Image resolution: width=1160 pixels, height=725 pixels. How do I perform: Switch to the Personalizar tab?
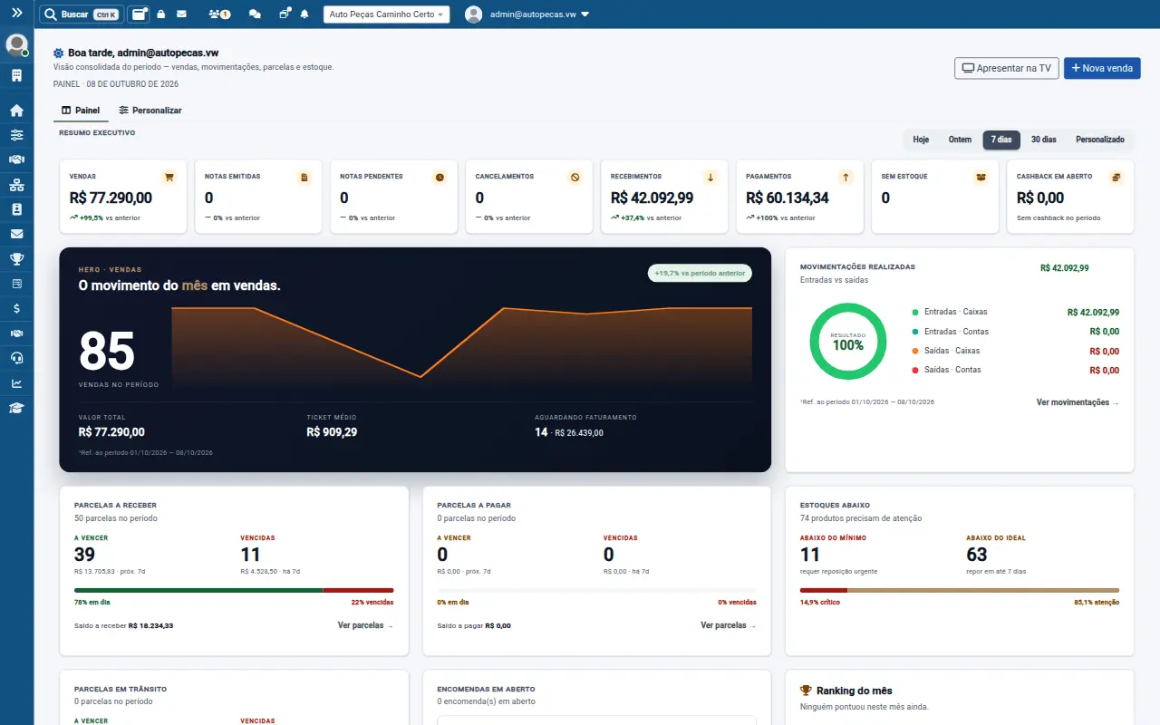[150, 111]
